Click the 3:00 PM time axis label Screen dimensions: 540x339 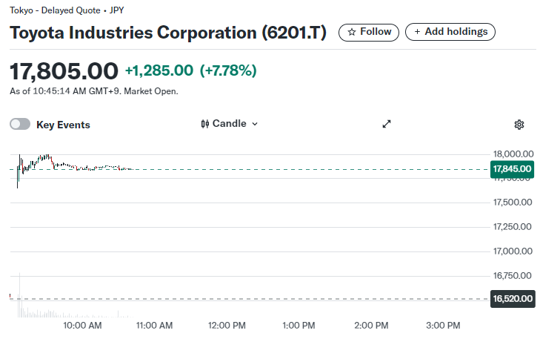443,325
